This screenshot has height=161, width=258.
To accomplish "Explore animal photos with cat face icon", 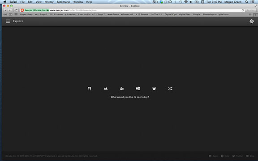I will coord(154,89).
